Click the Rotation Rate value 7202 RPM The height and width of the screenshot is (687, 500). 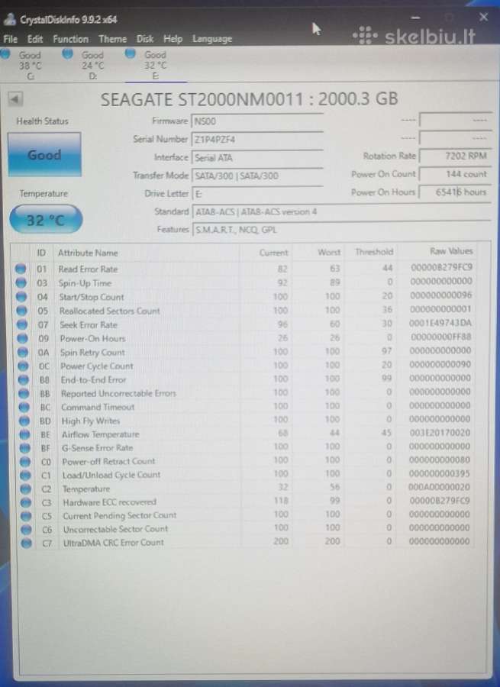click(455, 156)
